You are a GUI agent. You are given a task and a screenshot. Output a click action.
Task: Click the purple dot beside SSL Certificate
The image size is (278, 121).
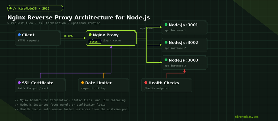pos(19,83)
